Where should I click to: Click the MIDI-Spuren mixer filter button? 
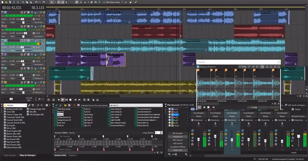pos(177,140)
